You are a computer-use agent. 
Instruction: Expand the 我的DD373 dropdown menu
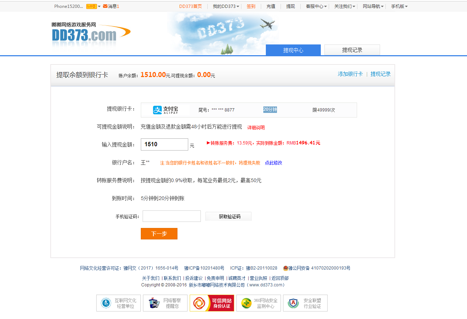pyautogui.click(x=226, y=6)
